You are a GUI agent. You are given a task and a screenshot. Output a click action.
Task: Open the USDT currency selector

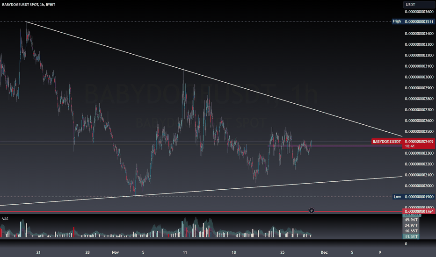[419, 5]
